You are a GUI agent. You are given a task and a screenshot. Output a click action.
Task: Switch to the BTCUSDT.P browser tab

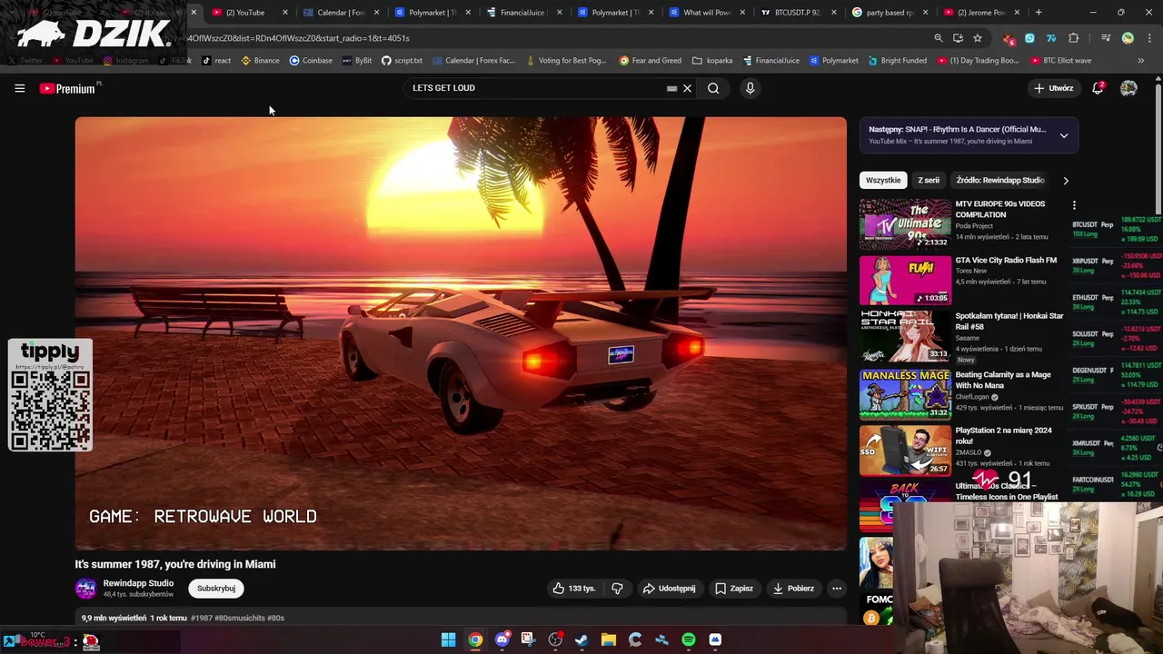(799, 12)
